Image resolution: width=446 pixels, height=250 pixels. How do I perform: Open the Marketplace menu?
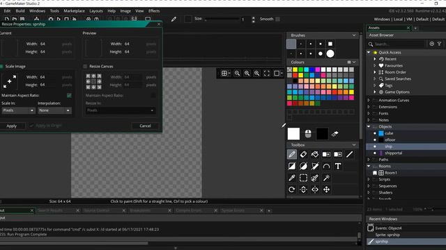(x=74, y=11)
